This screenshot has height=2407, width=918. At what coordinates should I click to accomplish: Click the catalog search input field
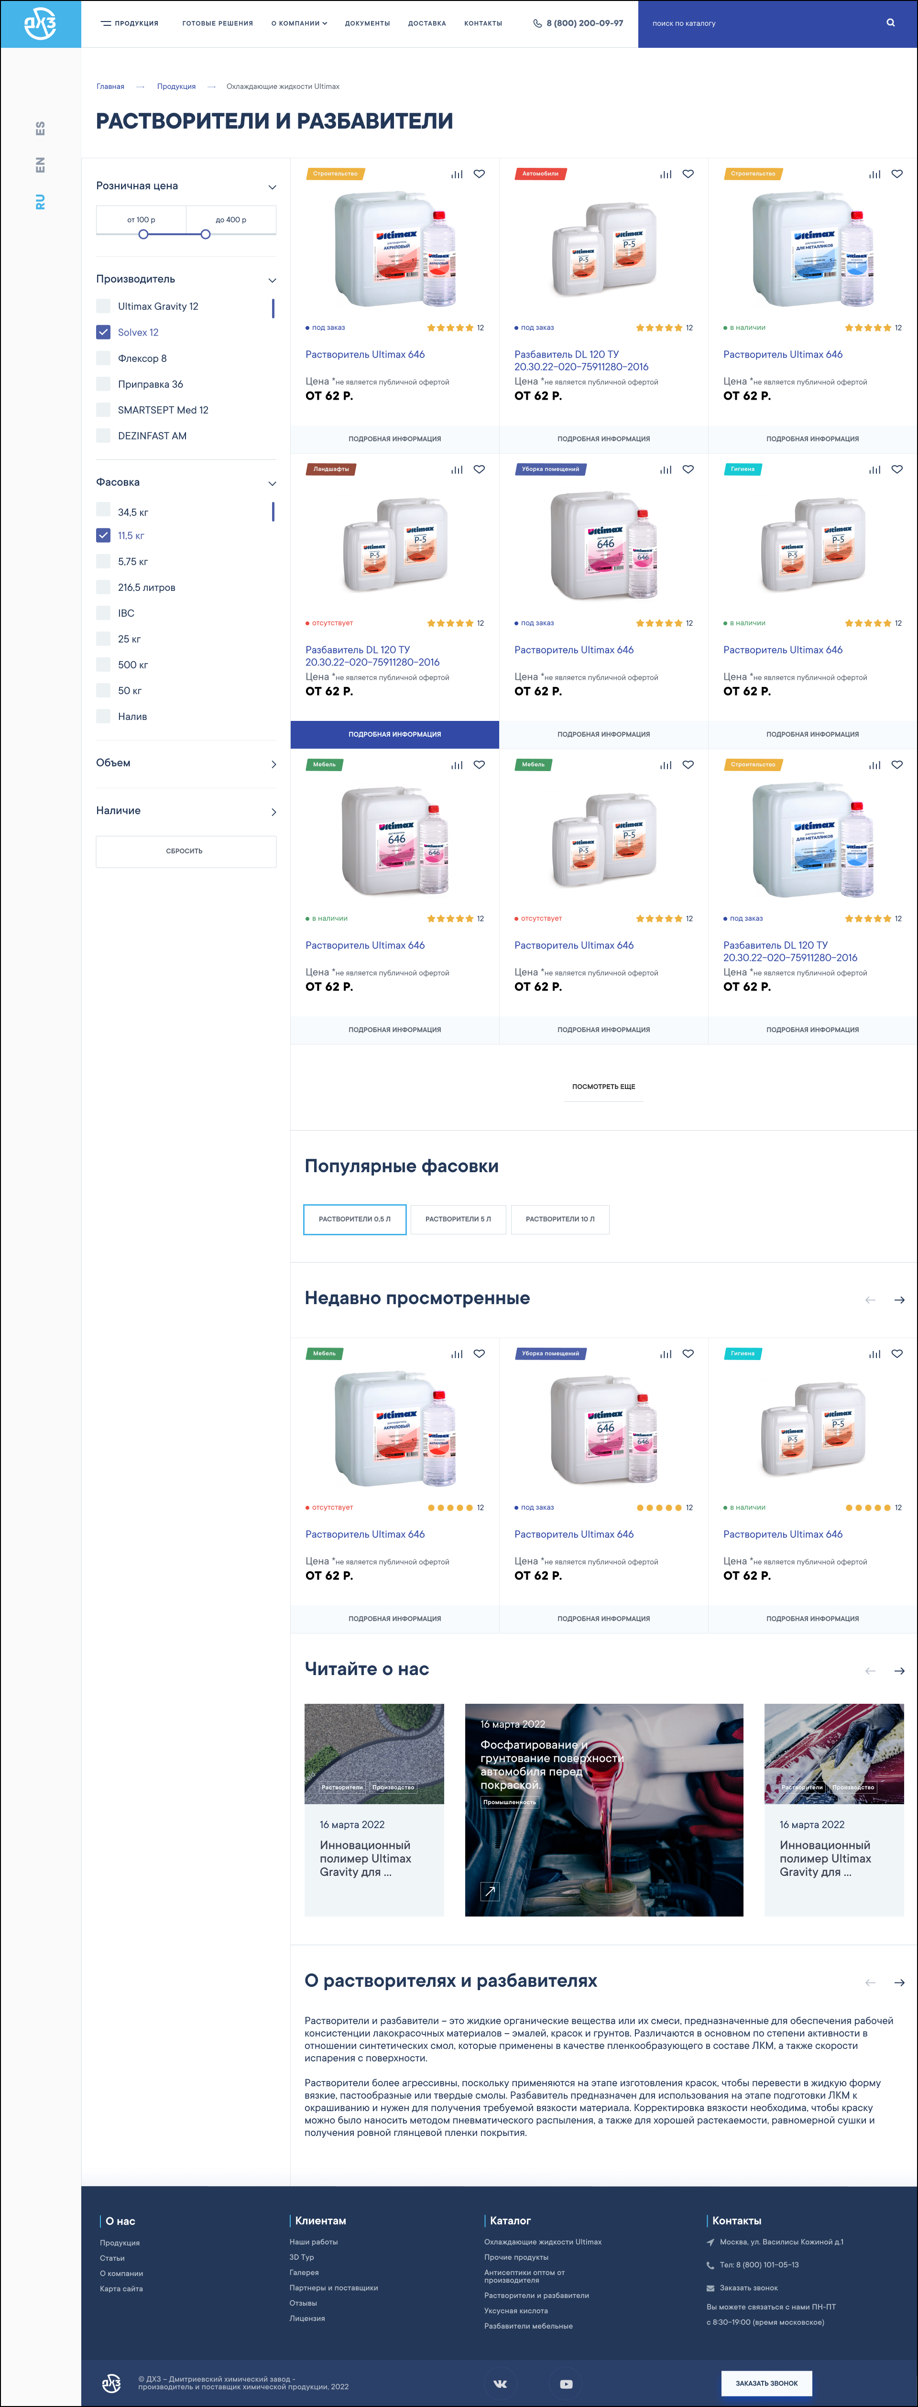coord(762,23)
